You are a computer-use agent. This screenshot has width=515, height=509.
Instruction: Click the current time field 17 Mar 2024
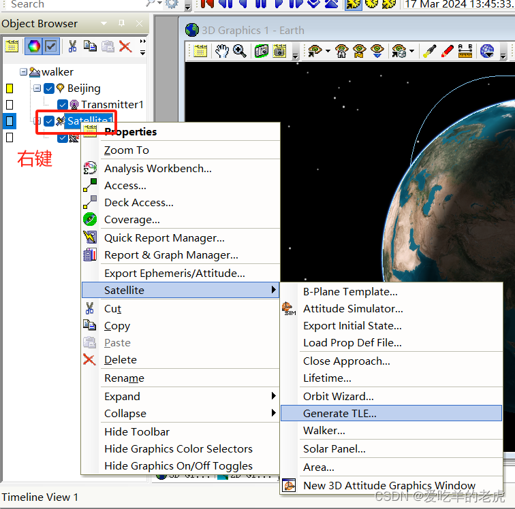pyautogui.click(x=459, y=4)
